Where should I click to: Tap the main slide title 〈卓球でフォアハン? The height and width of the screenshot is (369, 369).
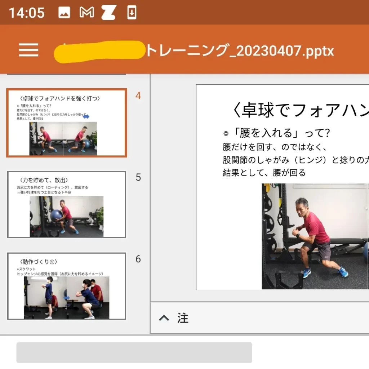(301, 110)
